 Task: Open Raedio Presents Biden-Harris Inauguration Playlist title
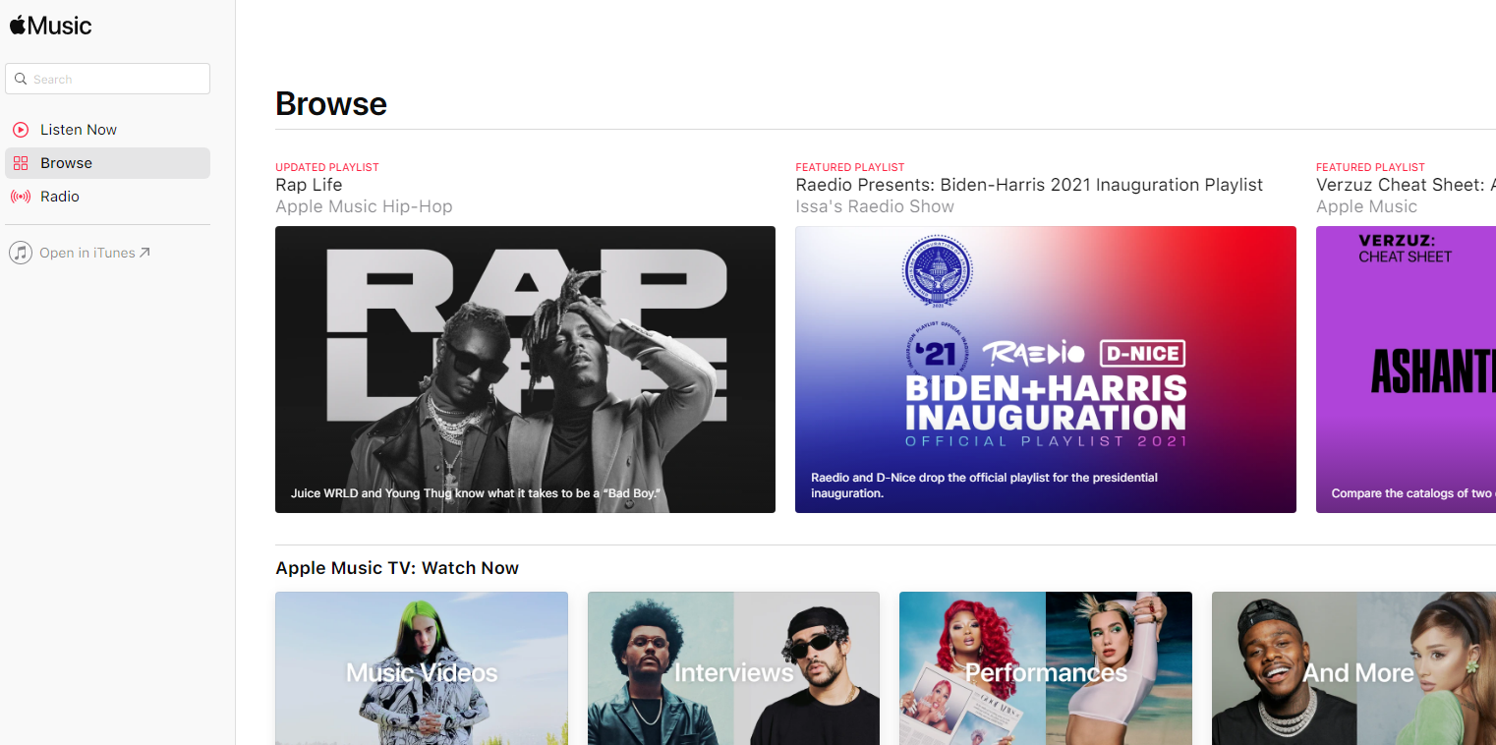[1029, 185]
